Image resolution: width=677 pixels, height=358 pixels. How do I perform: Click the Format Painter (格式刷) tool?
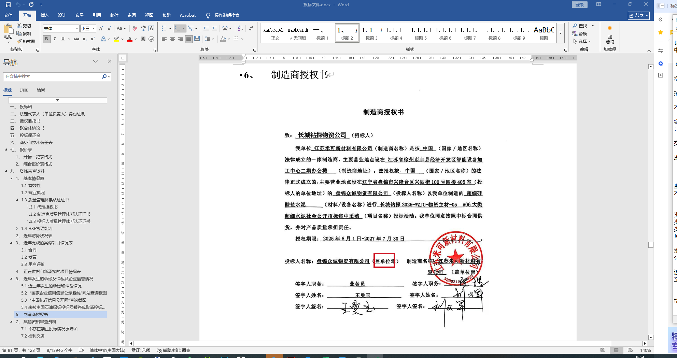26,41
